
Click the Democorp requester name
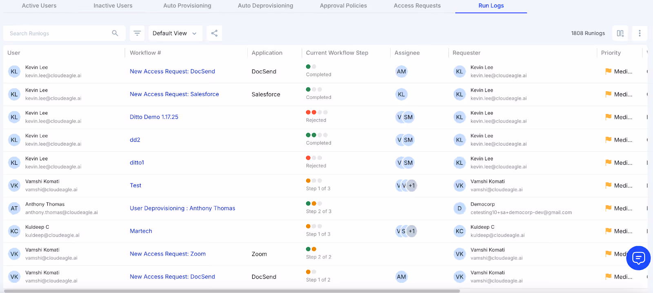coord(482,204)
